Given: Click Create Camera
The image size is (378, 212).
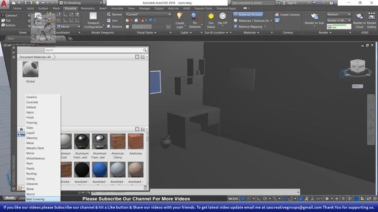Looking at the screenshot, I should click(x=288, y=15).
